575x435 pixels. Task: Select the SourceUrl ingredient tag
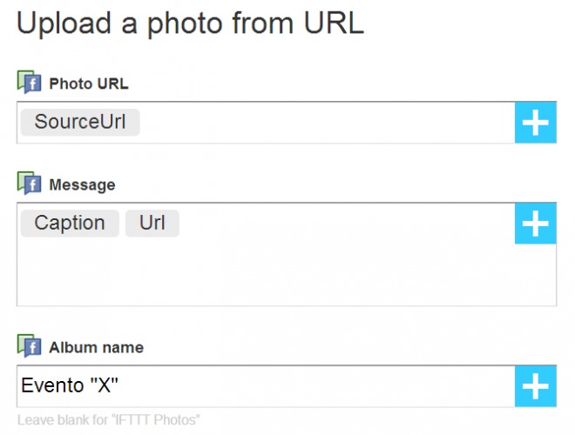pos(80,122)
